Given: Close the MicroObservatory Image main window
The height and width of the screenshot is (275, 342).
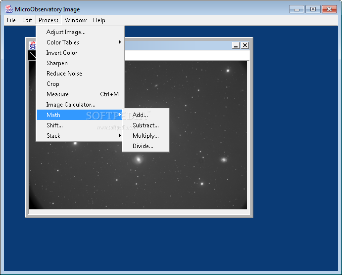Looking at the screenshot, I should (x=329, y=9).
